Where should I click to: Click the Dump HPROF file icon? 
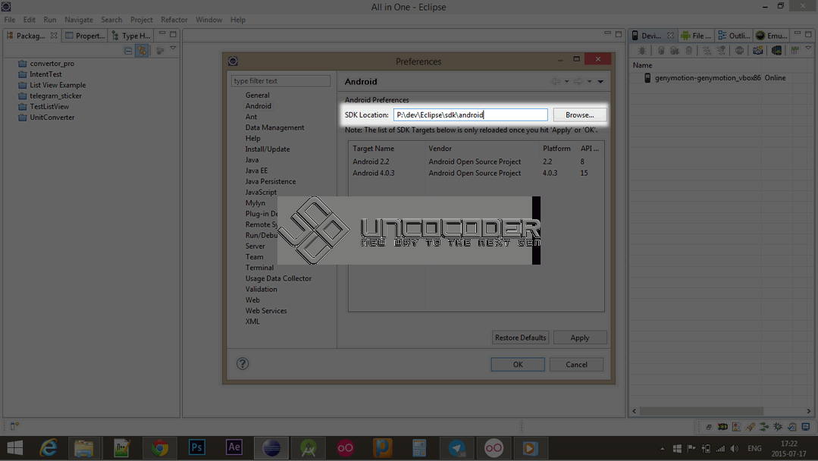tap(675, 51)
